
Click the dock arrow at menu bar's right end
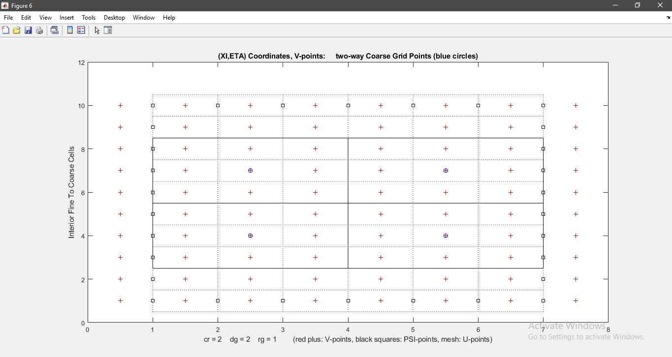(668, 18)
